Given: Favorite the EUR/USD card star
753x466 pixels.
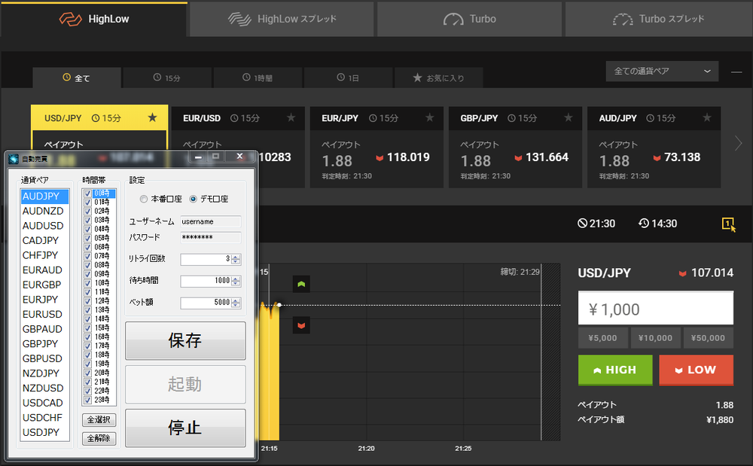Looking at the screenshot, I should click(291, 117).
